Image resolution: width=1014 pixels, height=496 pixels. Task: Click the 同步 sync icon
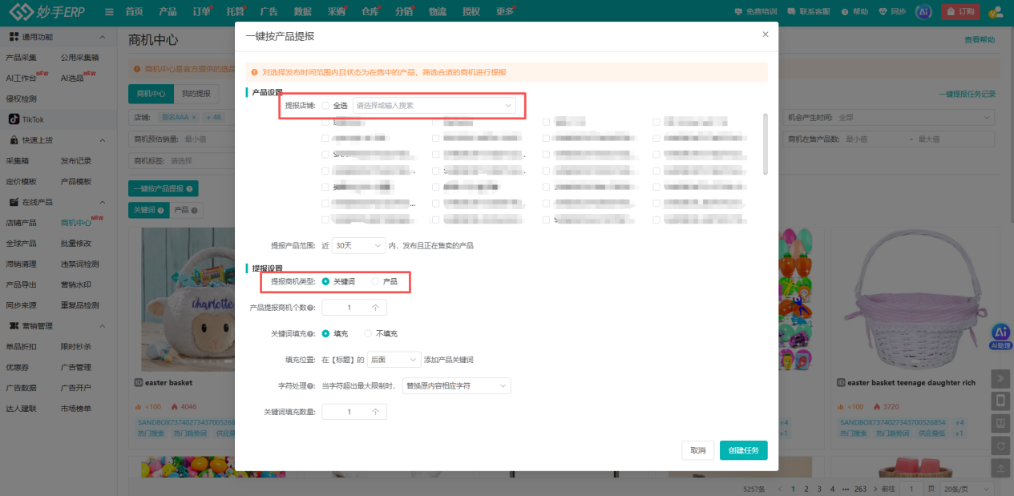pyautogui.click(x=884, y=12)
